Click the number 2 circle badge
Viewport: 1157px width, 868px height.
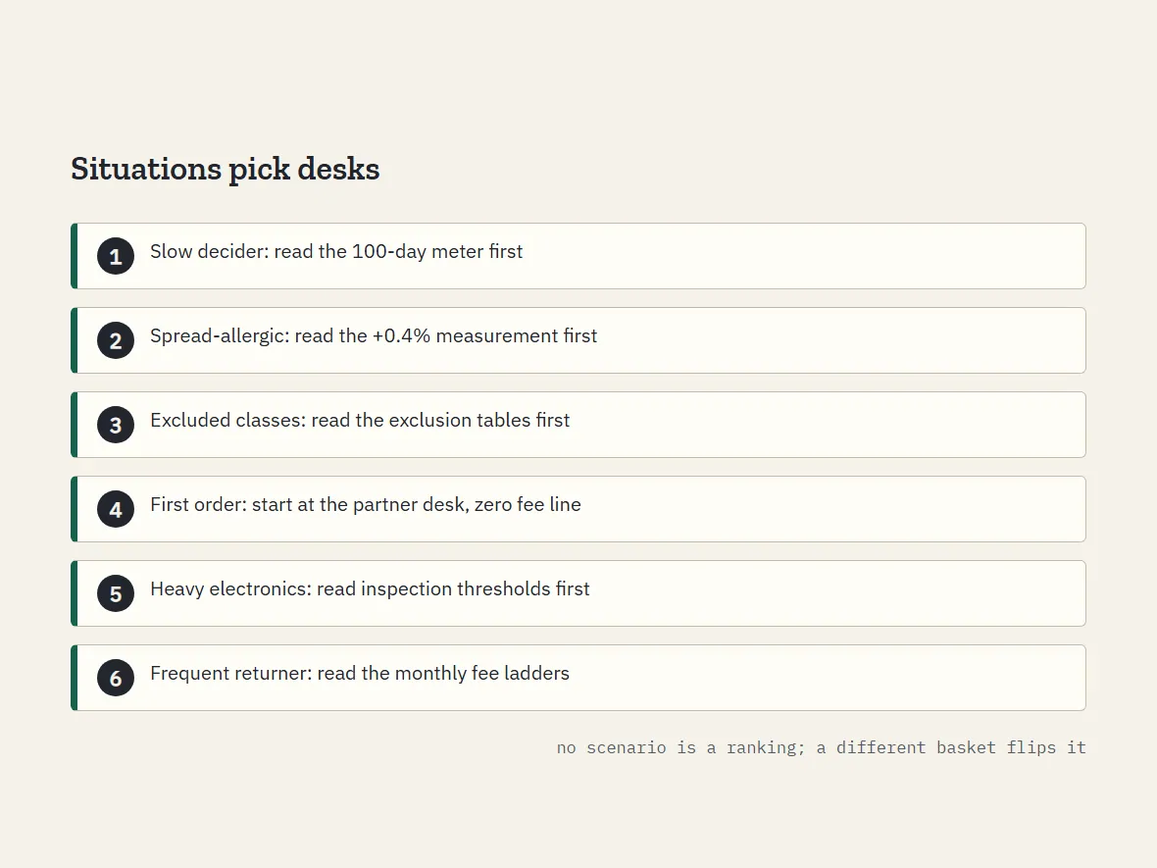click(x=116, y=340)
